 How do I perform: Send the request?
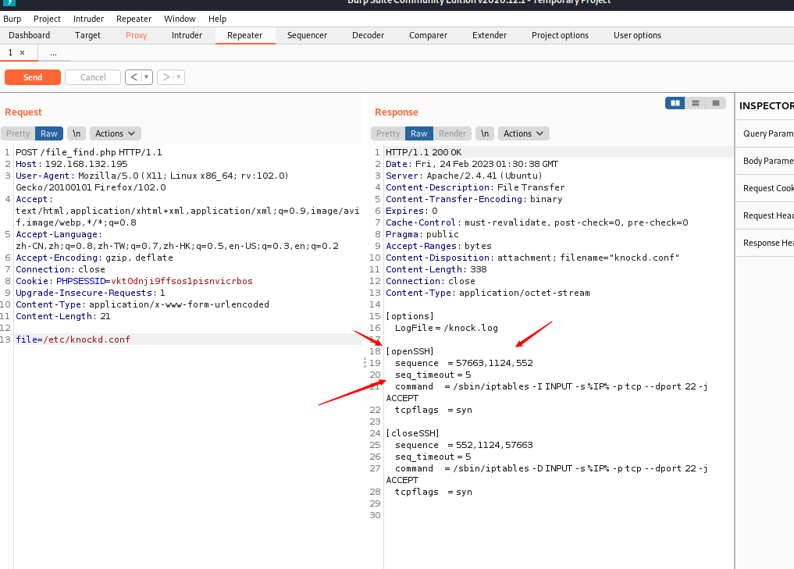pyautogui.click(x=33, y=77)
